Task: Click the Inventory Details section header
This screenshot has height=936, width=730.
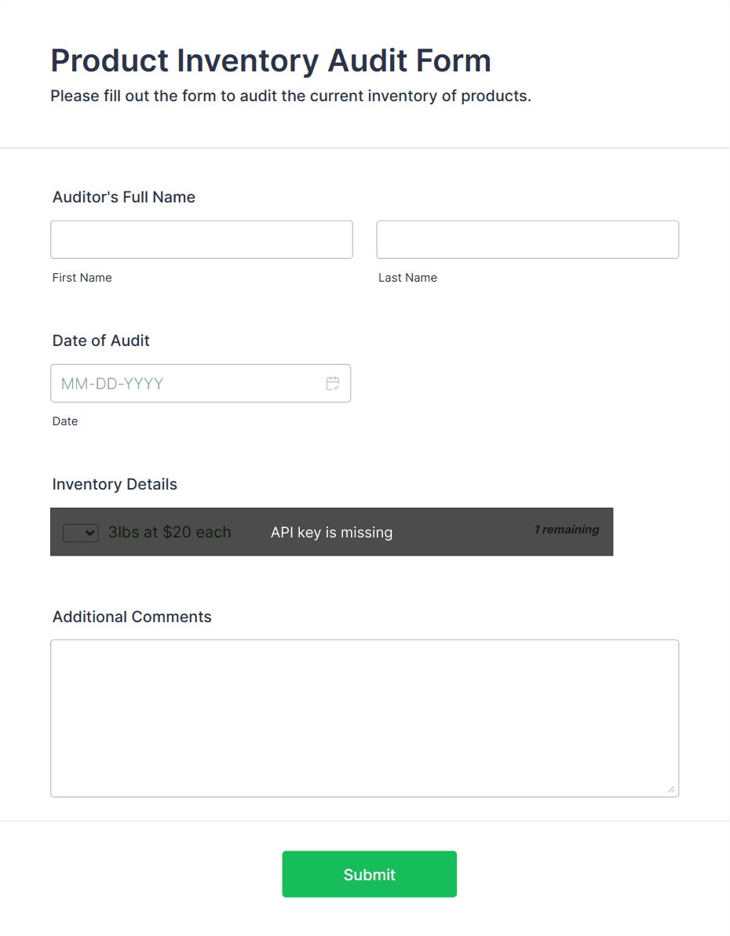Action: pos(115,484)
